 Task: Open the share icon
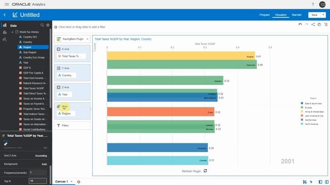[313, 24]
